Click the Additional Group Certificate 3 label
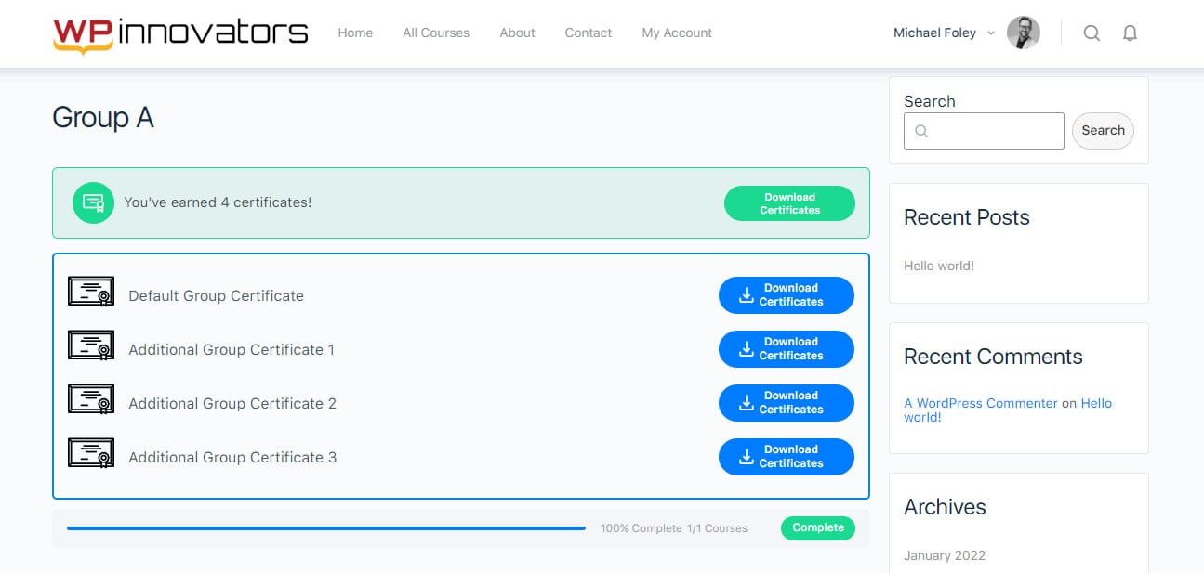Image resolution: width=1204 pixels, height=573 pixels. coord(232,457)
